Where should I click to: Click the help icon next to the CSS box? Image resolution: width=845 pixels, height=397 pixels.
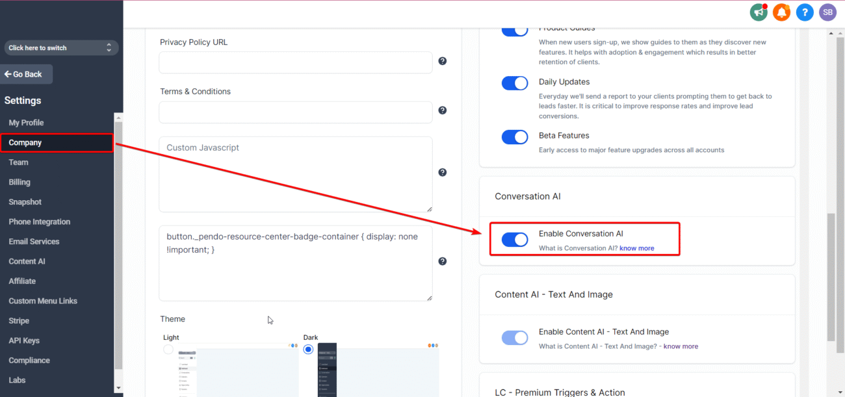443,261
